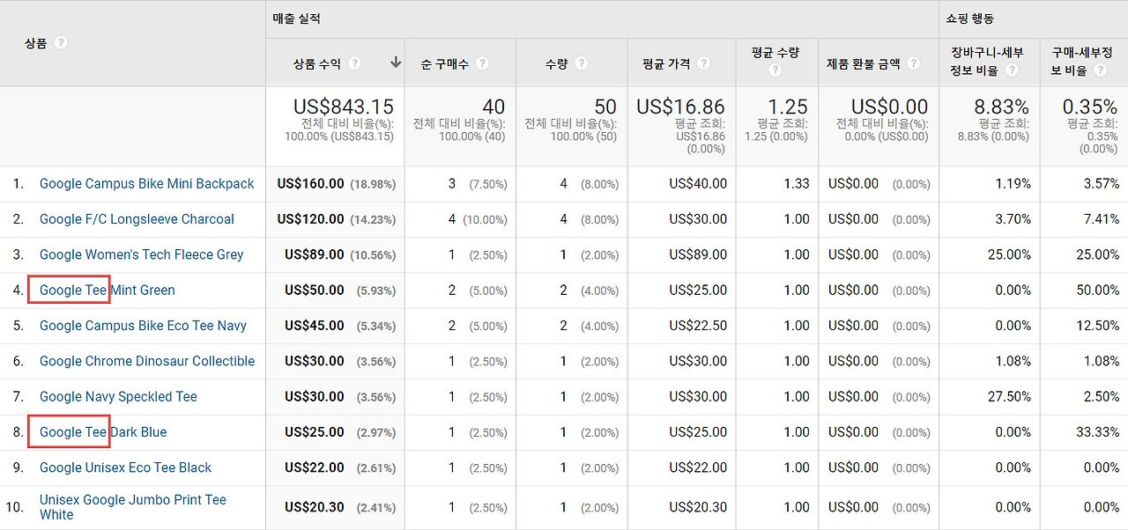Open Google Chrome Dinosaur Collectible product

click(x=147, y=361)
